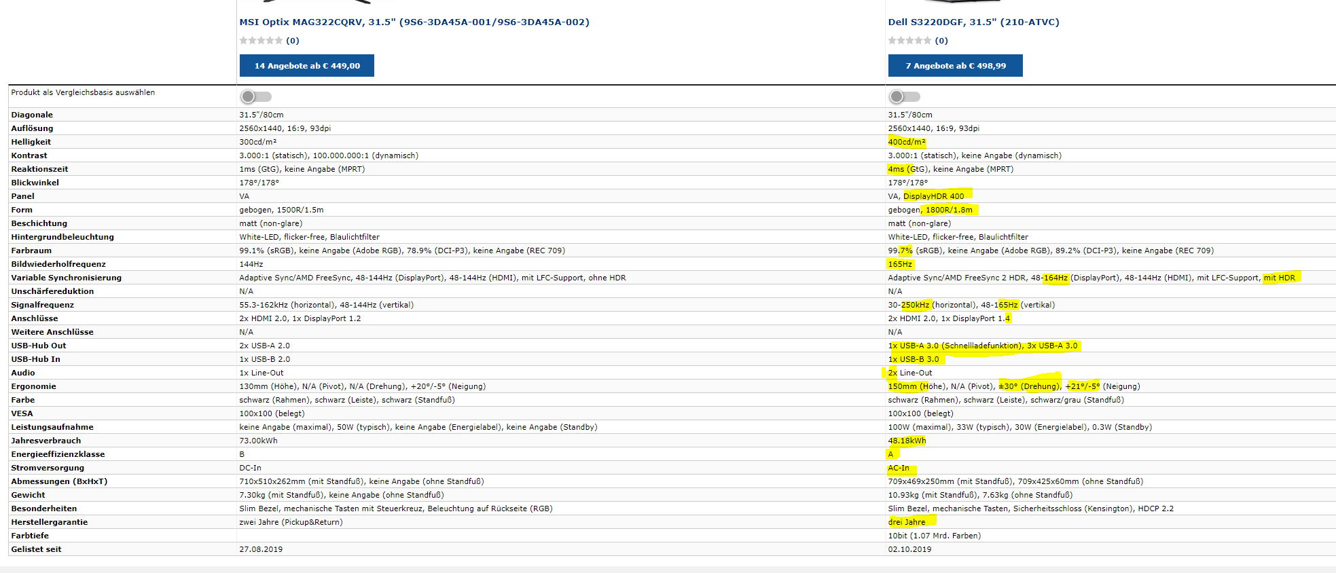Click the Weitere Anschlüsse row label
The image size is (1336, 573).
52,332
